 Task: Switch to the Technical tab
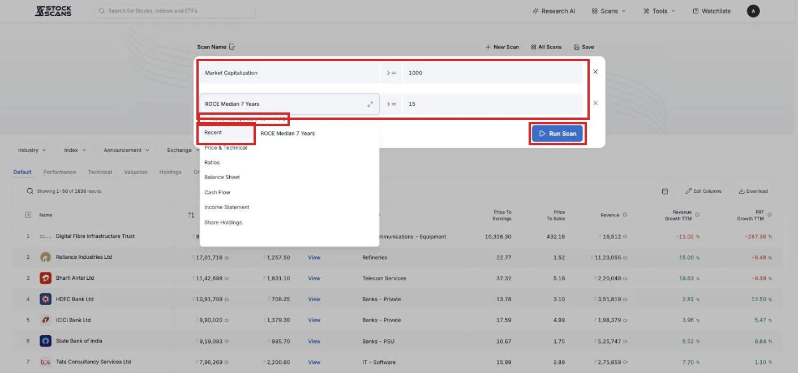click(100, 172)
